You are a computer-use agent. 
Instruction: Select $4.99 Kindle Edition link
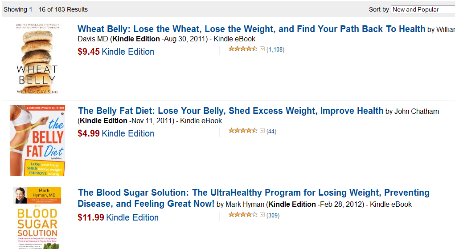[128, 133]
